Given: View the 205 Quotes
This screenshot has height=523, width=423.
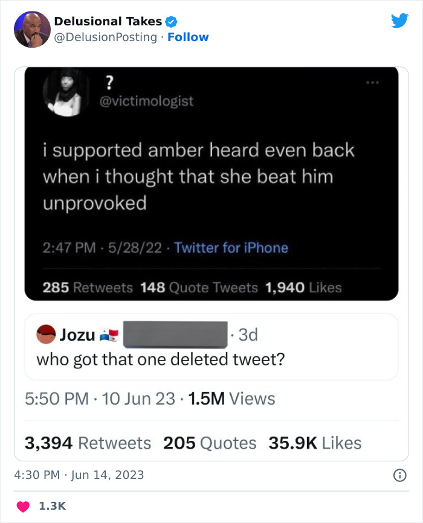Looking at the screenshot, I should pos(210,443).
